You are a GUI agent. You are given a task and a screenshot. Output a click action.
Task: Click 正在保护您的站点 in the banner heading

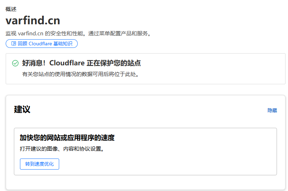coord(113,63)
